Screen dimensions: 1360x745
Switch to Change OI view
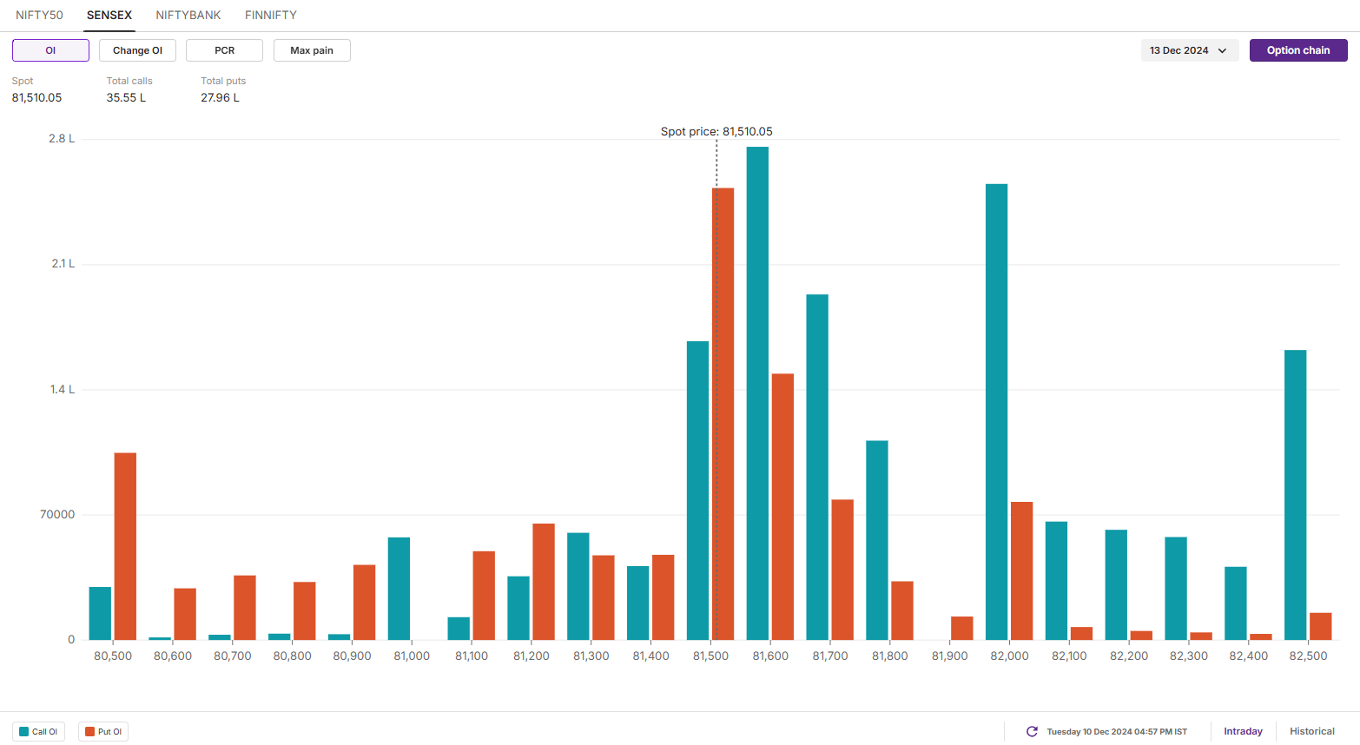(x=137, y=50)
